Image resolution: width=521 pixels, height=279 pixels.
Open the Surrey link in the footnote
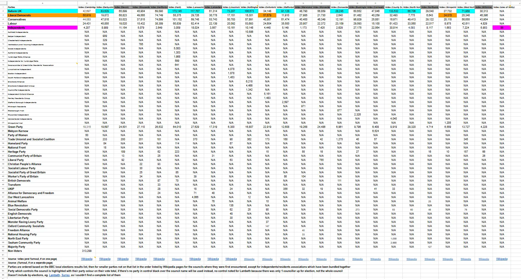(65, 275)
